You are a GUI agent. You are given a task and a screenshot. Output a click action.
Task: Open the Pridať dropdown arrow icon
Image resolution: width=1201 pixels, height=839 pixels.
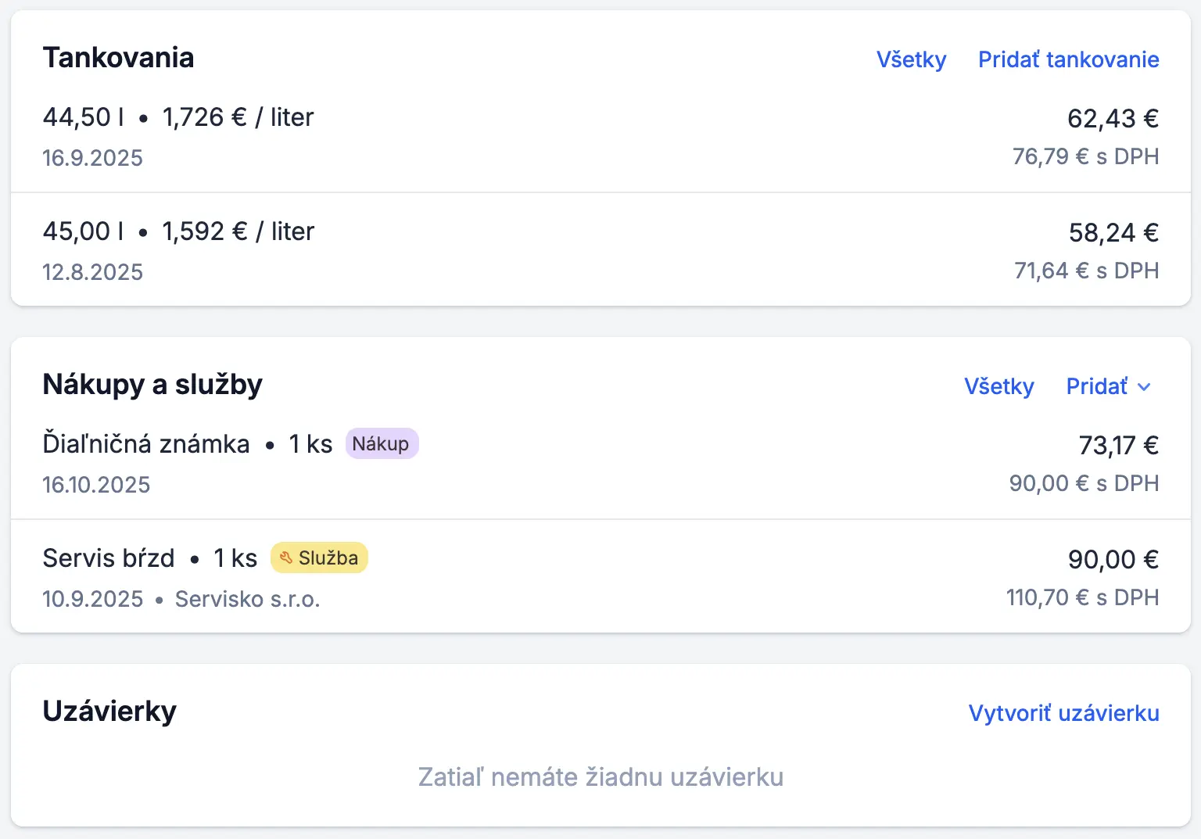[1145, 386]
